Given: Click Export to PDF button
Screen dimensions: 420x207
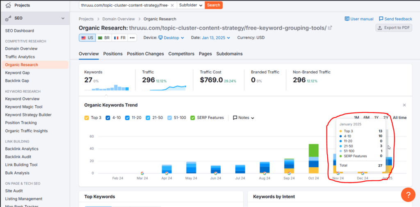Looking at the screenshot, I should pyautogui.click(x=394, y=27).
